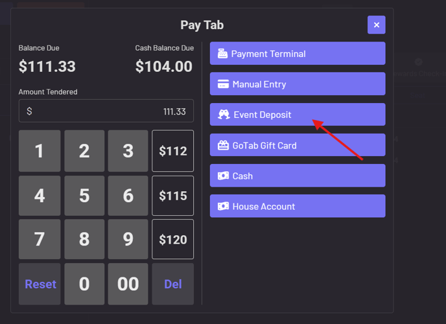Select Manual Entry payment option
Image resolution: width=446 pixels, height=324 pixels.
(x=298, y=84)
